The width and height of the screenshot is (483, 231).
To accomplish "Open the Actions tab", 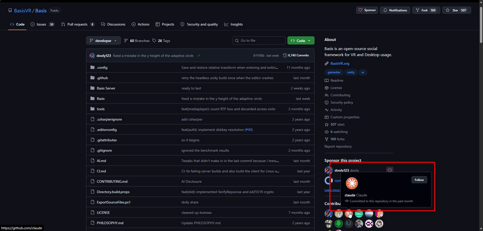I will tap(140, 24).
